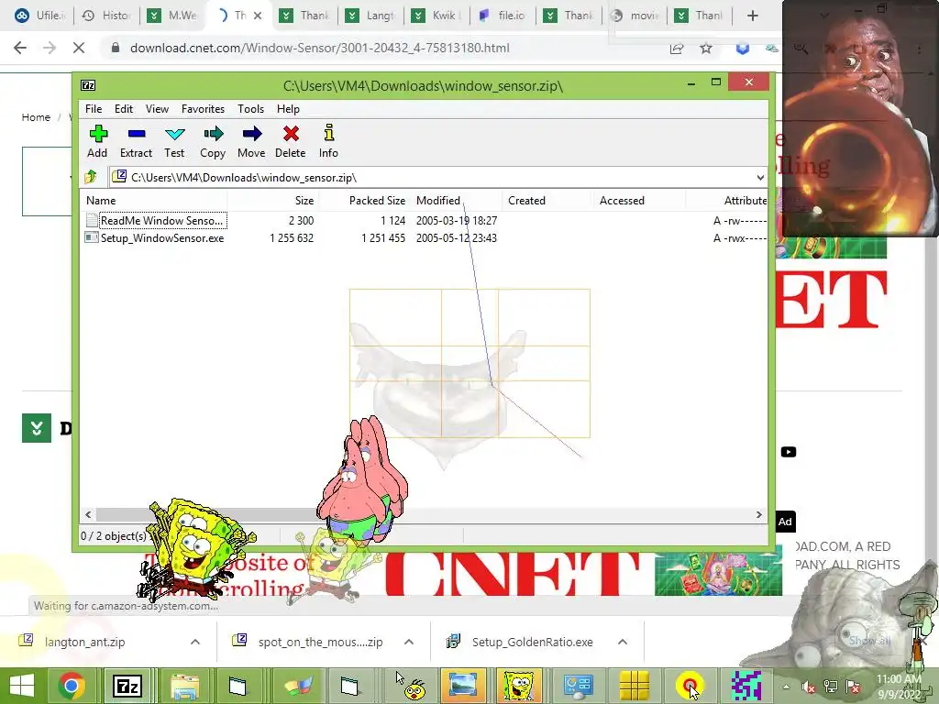Screen dimensions: 939x704
Task: Expand the 7-Zip address path dropdown
Action: click(x=760, y=178)
